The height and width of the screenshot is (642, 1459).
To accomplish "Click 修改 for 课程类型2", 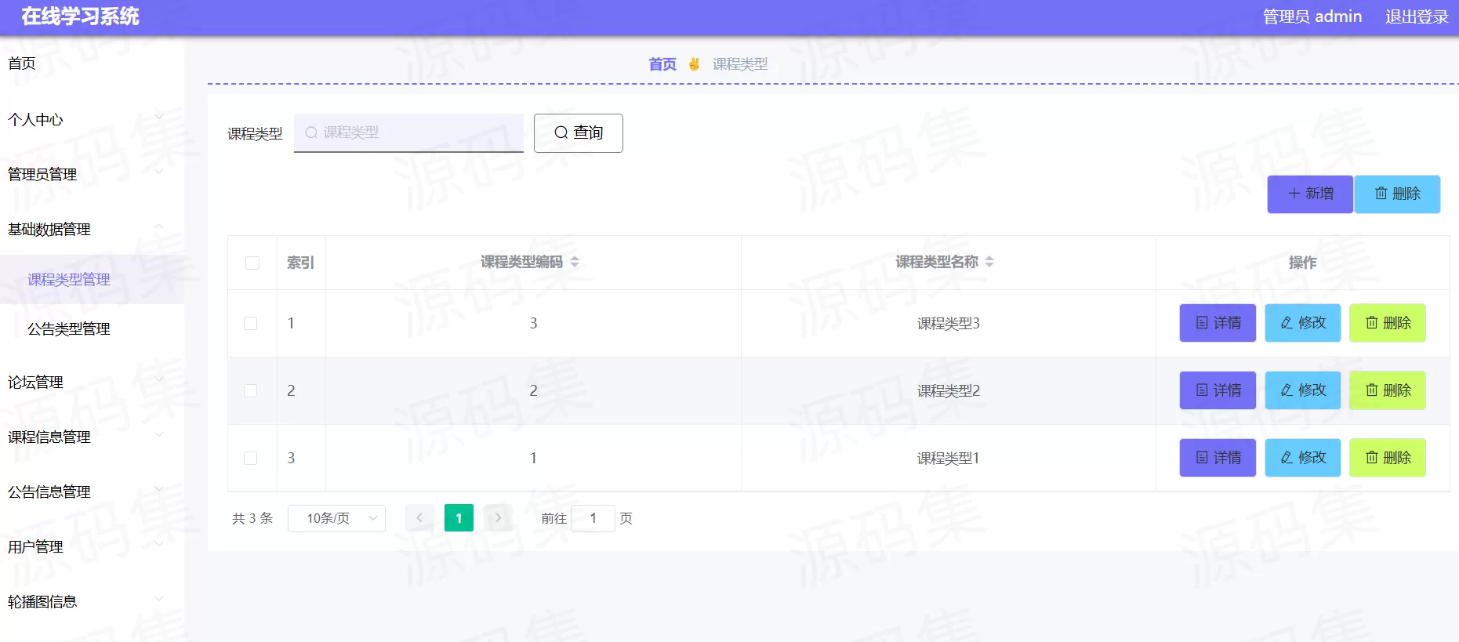I will [1303, 390].
